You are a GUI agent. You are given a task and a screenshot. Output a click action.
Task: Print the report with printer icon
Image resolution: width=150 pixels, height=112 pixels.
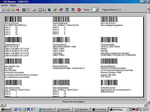34,10
